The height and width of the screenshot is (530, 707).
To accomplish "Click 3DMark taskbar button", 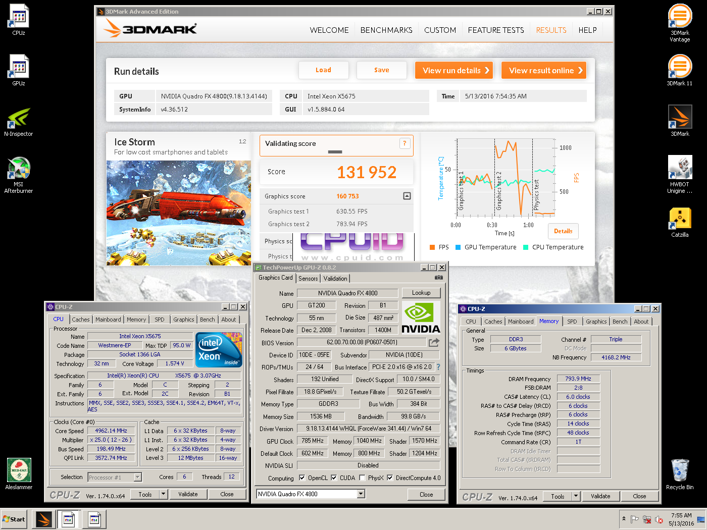I will tap(44, 519).
